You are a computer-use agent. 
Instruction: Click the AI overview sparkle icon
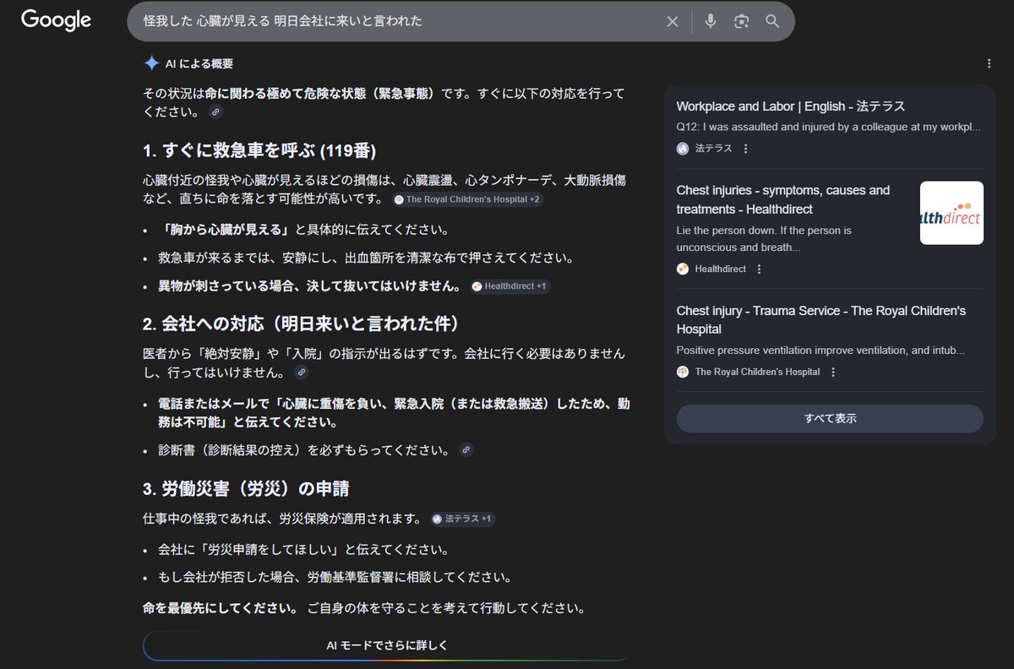tap(151, 63)
